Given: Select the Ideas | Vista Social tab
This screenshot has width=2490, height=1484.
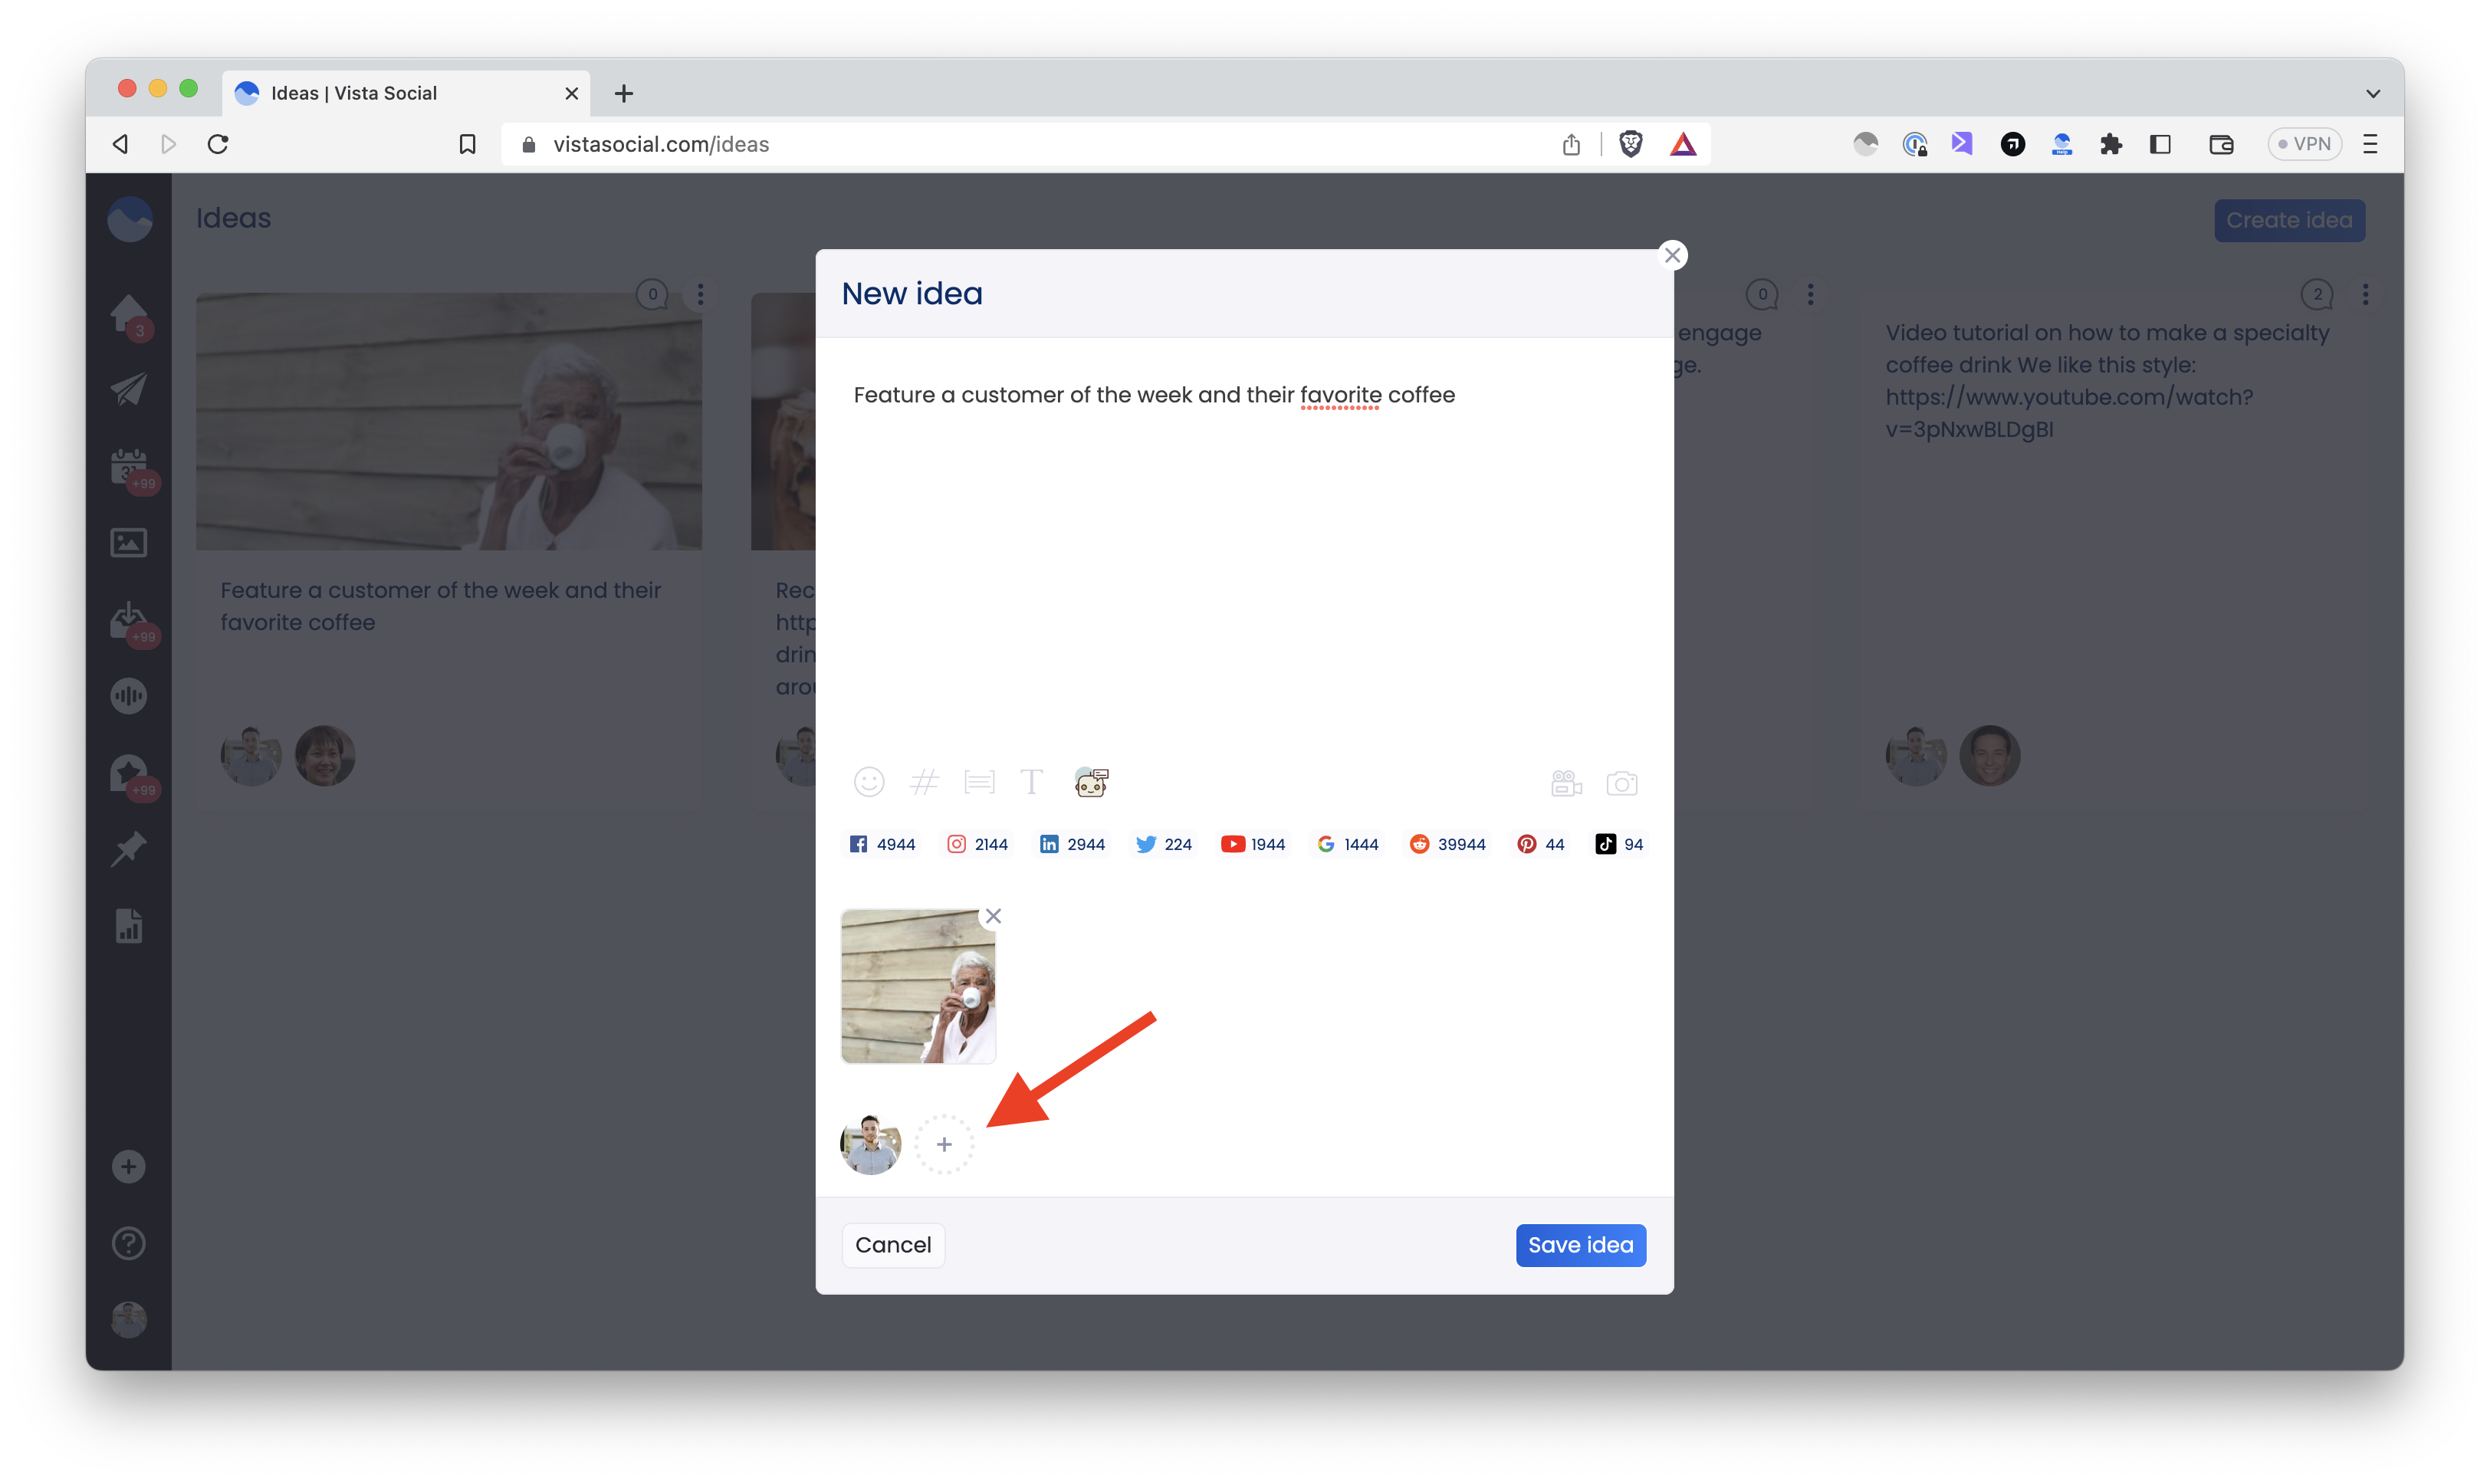Looking at the screenshot, I should [x=407, y=93].
